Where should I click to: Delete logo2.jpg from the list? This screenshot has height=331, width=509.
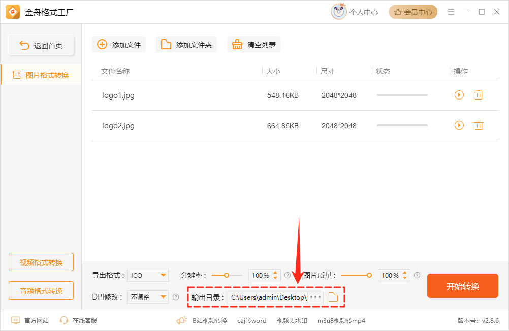pyautogui.click(x=478, y=125)
